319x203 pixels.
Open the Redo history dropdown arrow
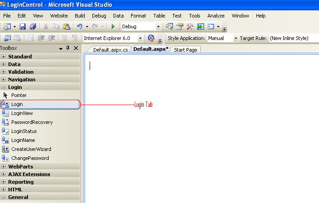coord(102,26)
